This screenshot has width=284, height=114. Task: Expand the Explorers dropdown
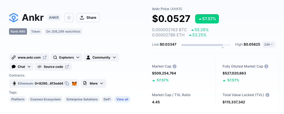[66, 57]
